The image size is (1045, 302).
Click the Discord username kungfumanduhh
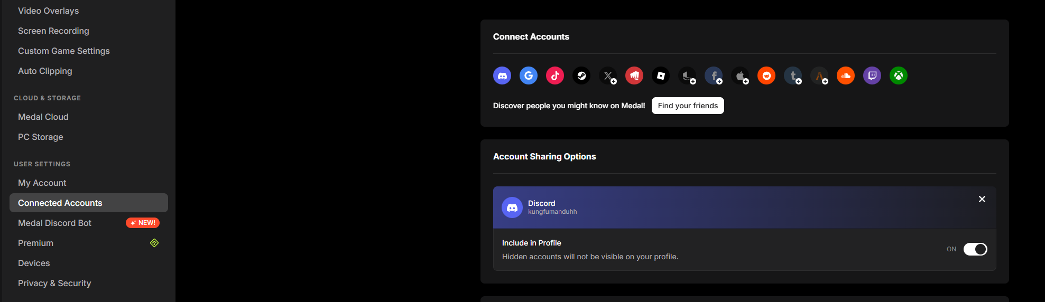(552, 212)
